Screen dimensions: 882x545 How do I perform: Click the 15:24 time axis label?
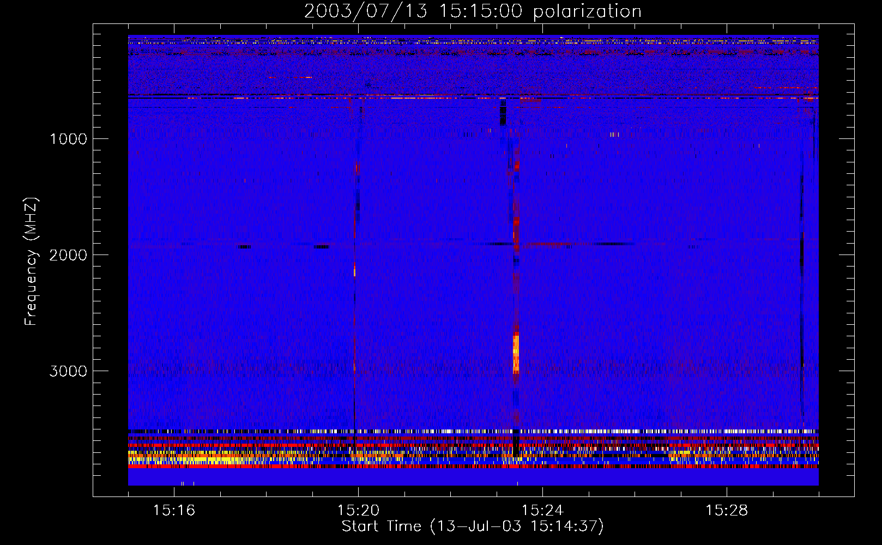coord(542,510)
